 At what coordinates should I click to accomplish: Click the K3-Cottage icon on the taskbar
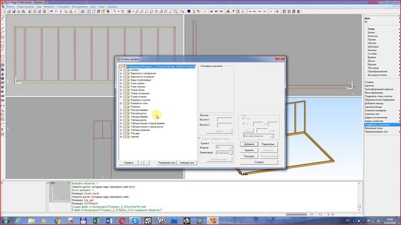point(213,221)
